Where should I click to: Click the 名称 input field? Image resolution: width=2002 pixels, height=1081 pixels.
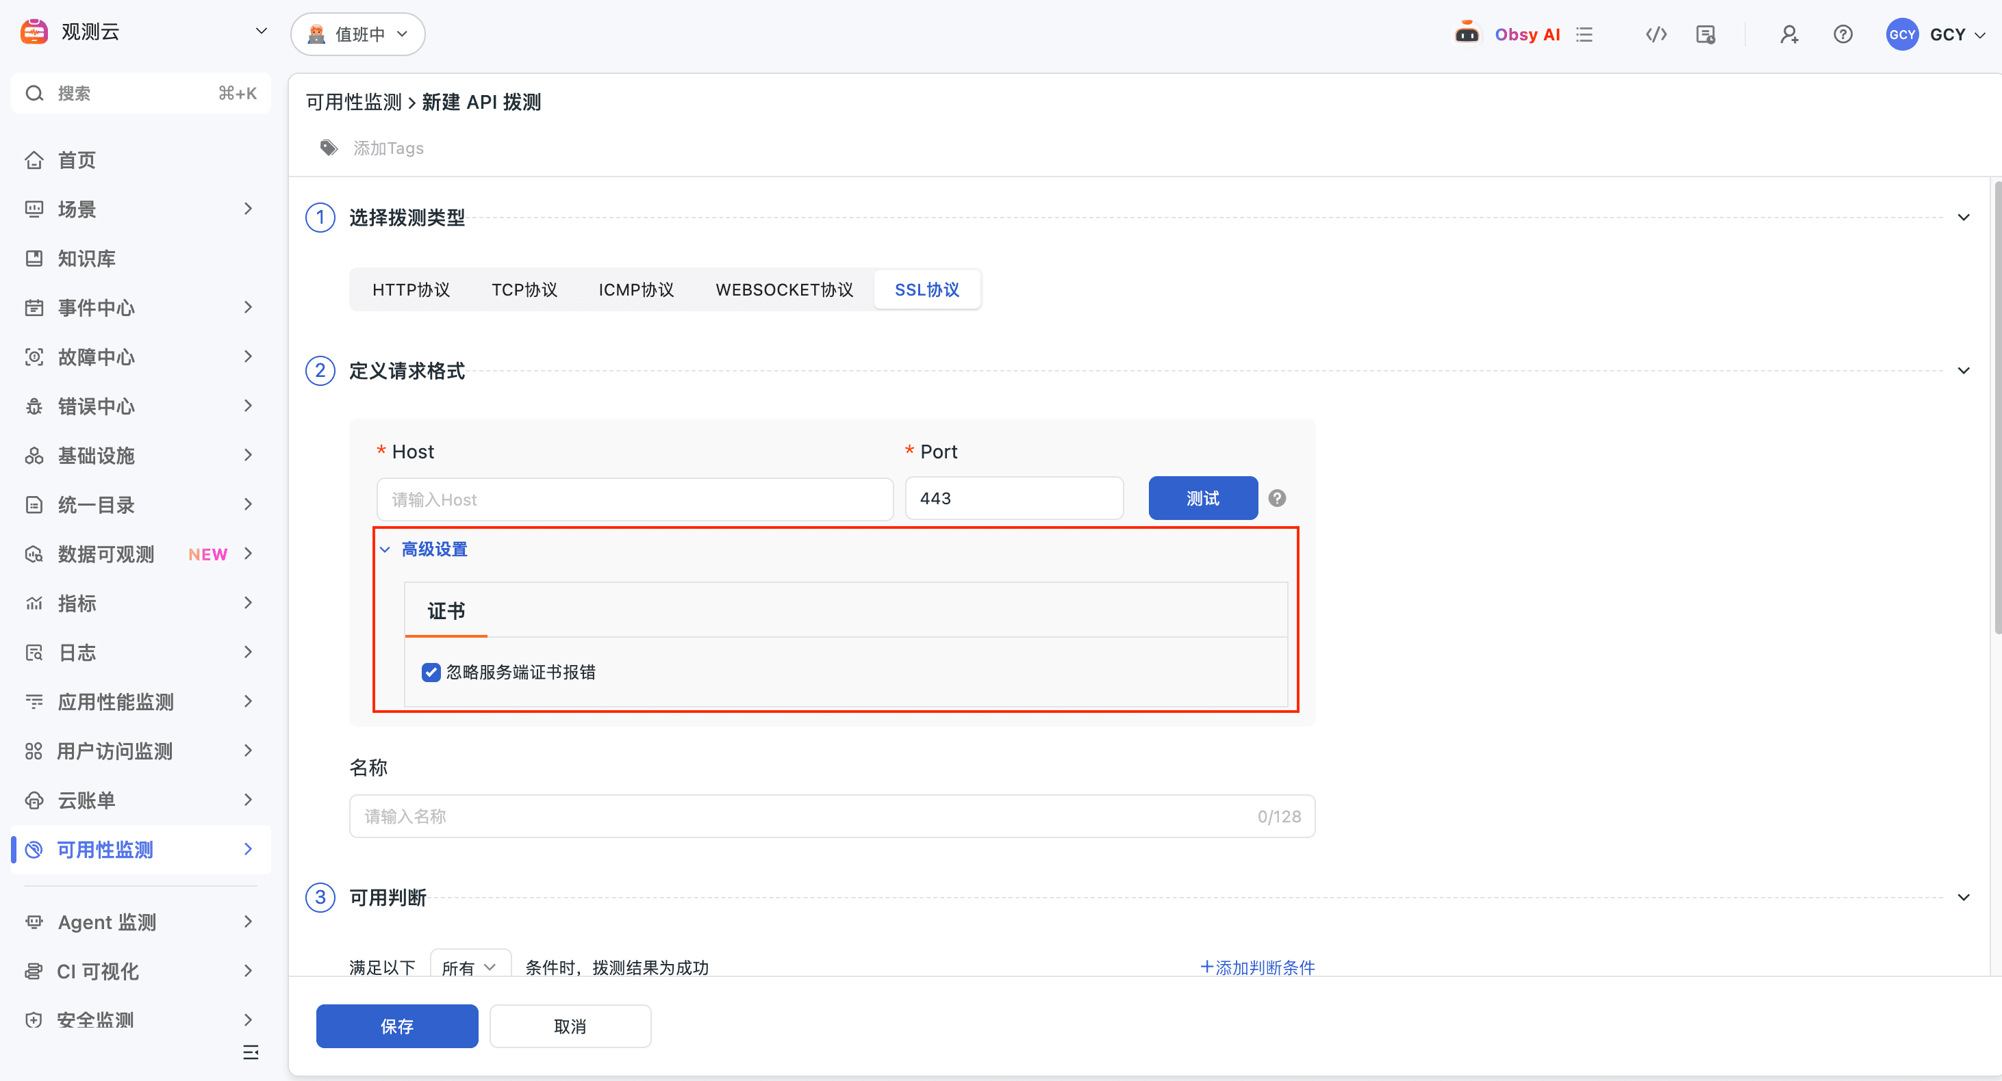832,816
